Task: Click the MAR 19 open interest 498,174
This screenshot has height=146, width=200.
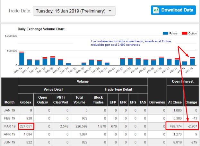Action: pos(176,126)
